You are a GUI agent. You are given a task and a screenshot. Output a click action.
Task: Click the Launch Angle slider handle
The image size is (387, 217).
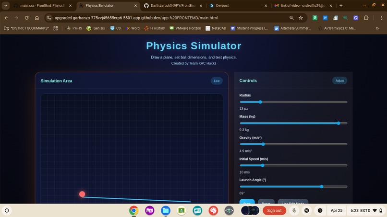coord(322,187)
